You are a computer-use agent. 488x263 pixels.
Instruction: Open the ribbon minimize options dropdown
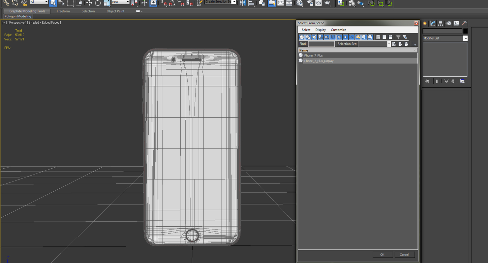point(139,11)
